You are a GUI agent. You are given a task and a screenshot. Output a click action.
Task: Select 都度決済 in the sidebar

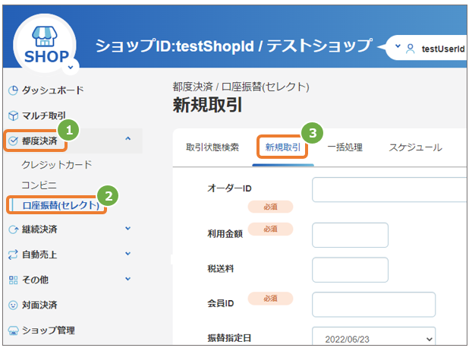click(39, 141)
